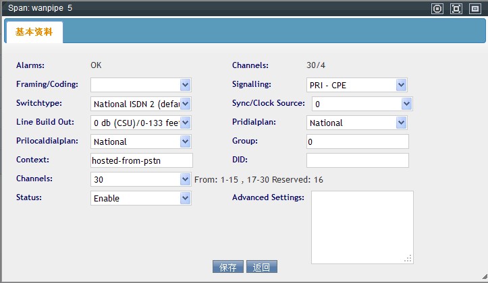Open the Framing/Coding dropdown
The image size is (488, 283).
pos(141,85)
